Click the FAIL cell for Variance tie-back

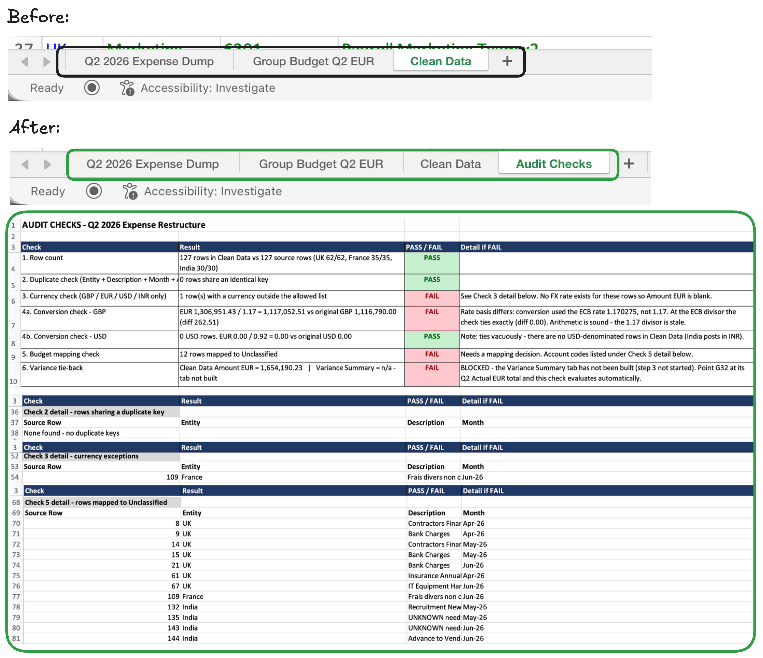click(432, 374)
